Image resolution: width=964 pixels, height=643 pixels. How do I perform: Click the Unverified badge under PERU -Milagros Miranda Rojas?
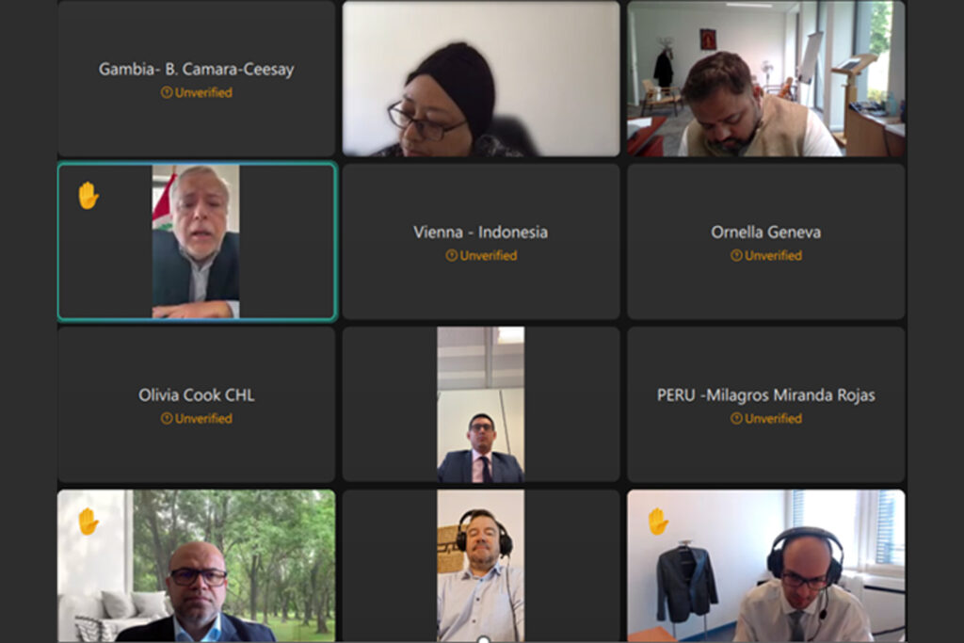point(766,419)
